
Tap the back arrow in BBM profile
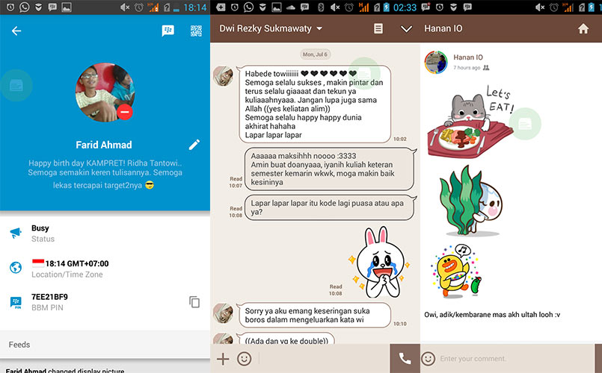pos(16,31)
